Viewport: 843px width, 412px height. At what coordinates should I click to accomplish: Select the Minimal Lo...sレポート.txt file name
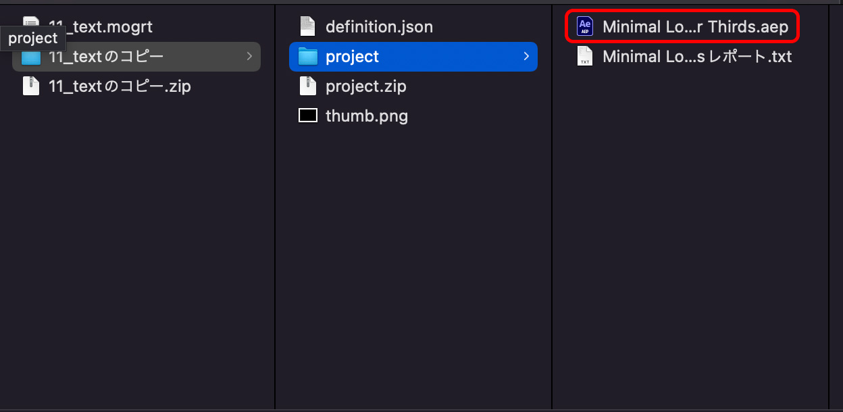[696, 57]
